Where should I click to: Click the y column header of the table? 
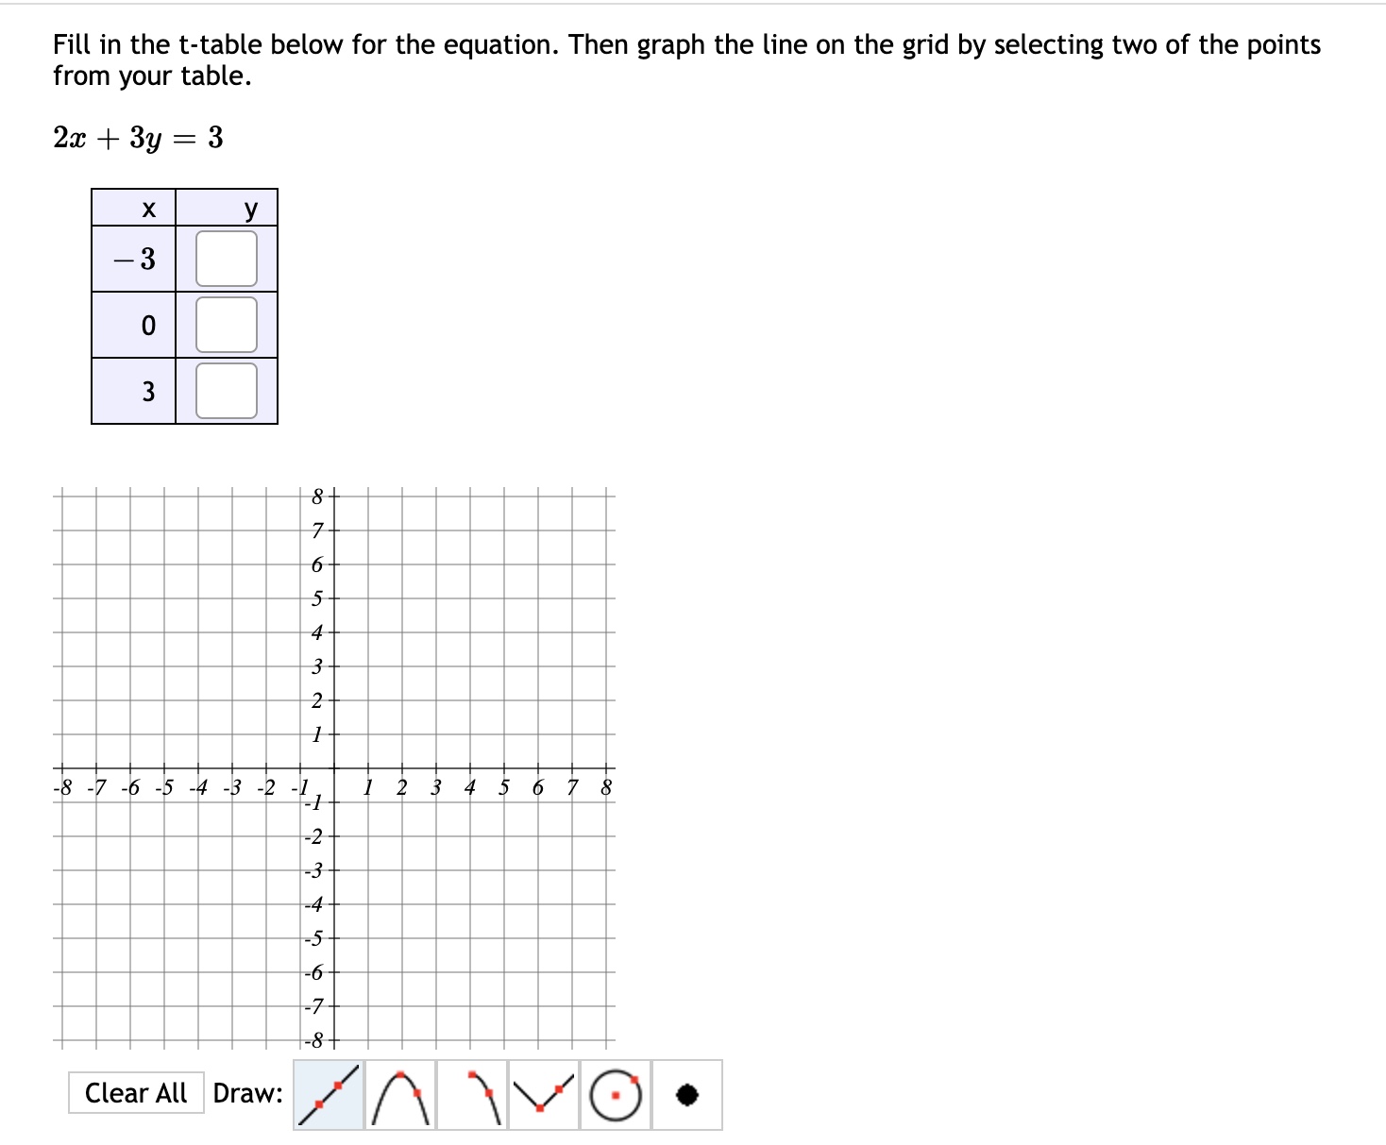click(251, 209)
